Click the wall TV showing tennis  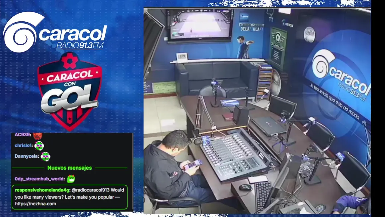coord(200,25)
